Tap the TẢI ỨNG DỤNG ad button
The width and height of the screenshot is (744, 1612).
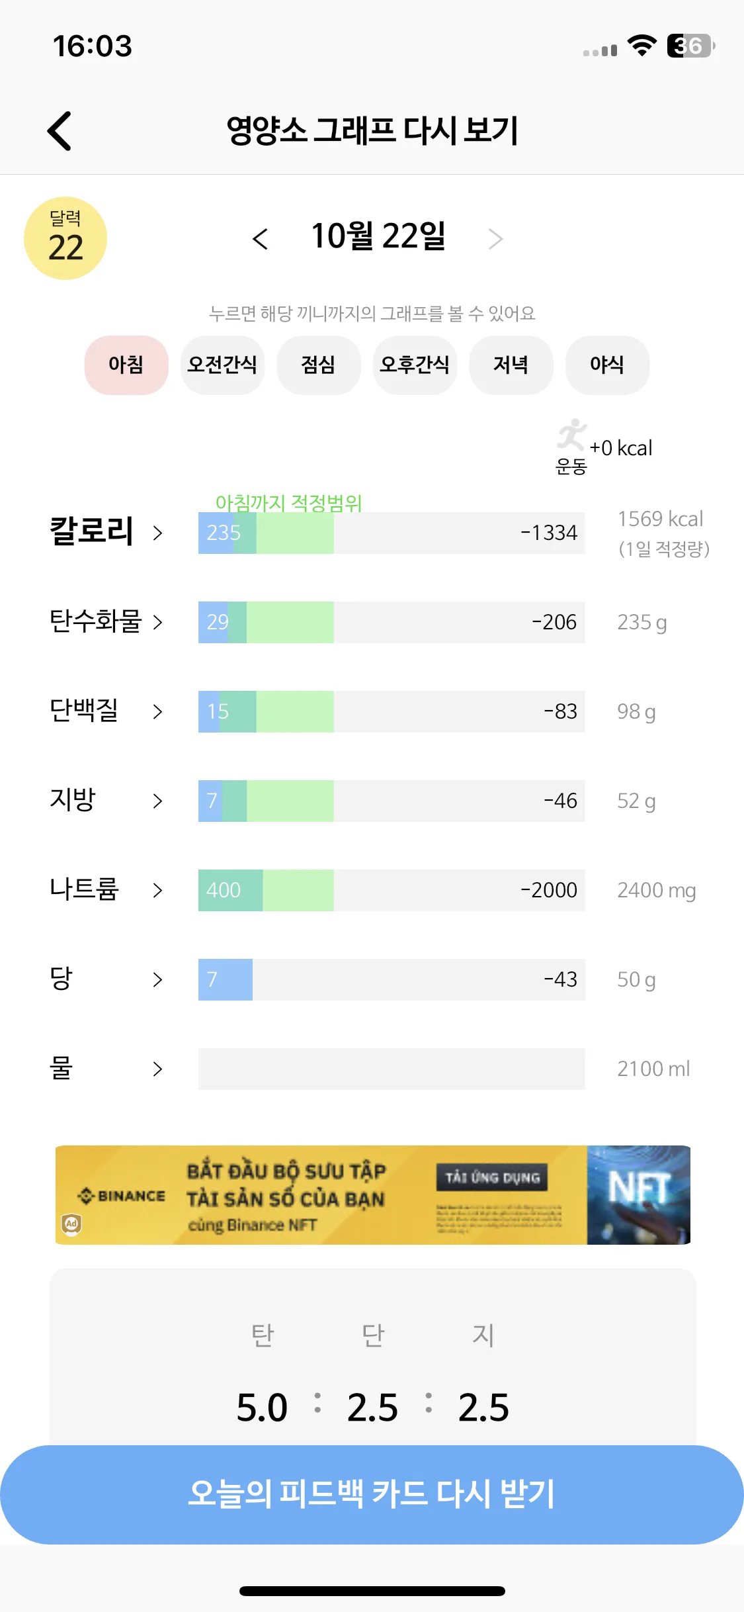492,1178
